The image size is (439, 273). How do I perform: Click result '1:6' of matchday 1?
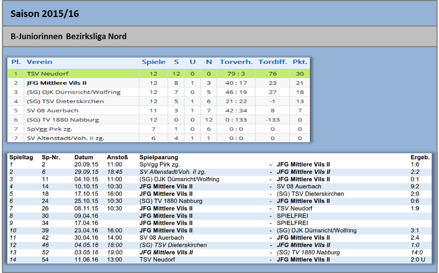[415, 165]
